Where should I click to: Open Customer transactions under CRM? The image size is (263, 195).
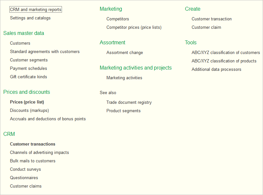[x=33, y=144]
